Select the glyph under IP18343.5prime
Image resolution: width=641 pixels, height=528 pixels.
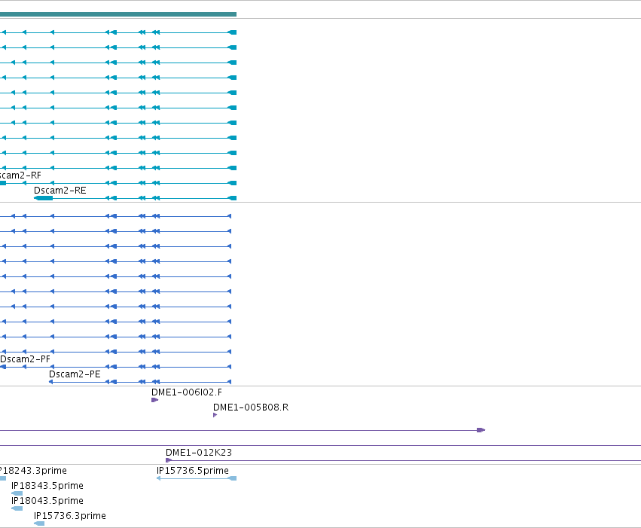(17, 493)
